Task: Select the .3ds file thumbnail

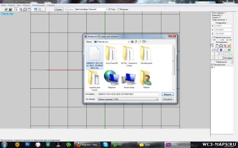Action: coord(93,54)
